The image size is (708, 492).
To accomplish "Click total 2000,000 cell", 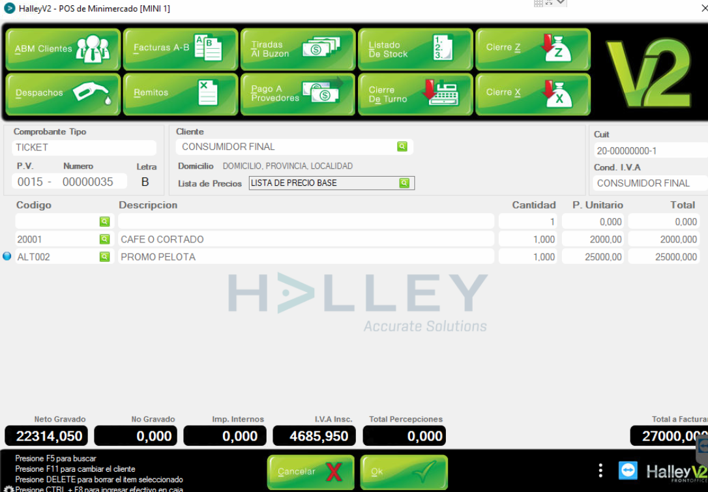I will pos(664,239).
